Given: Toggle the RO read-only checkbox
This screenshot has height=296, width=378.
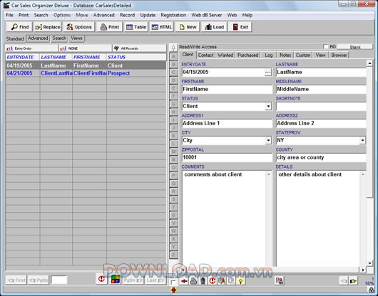Looking at the screenshot, I should pos(326,47).
